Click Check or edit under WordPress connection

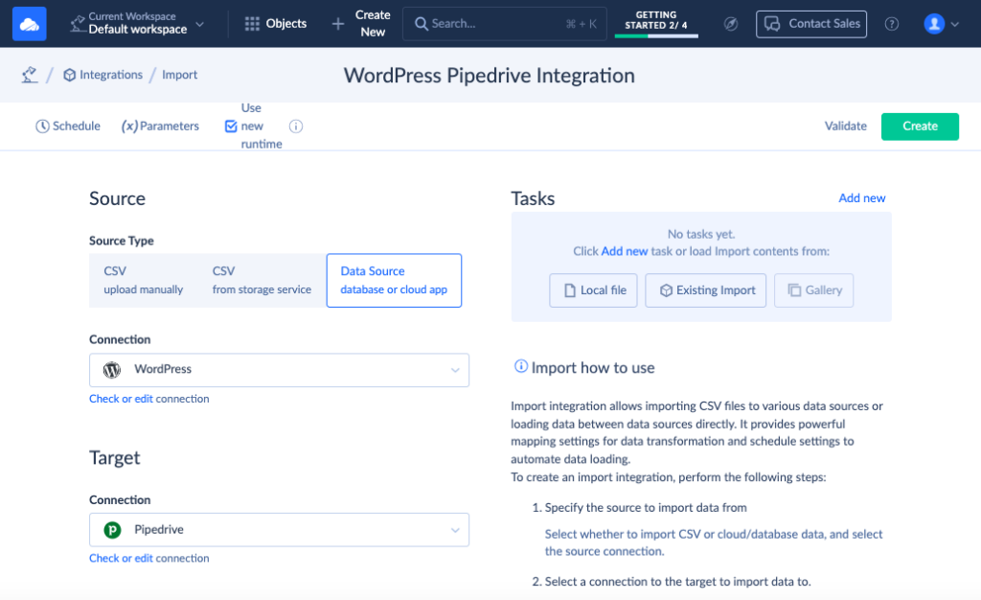coord(121,399)
